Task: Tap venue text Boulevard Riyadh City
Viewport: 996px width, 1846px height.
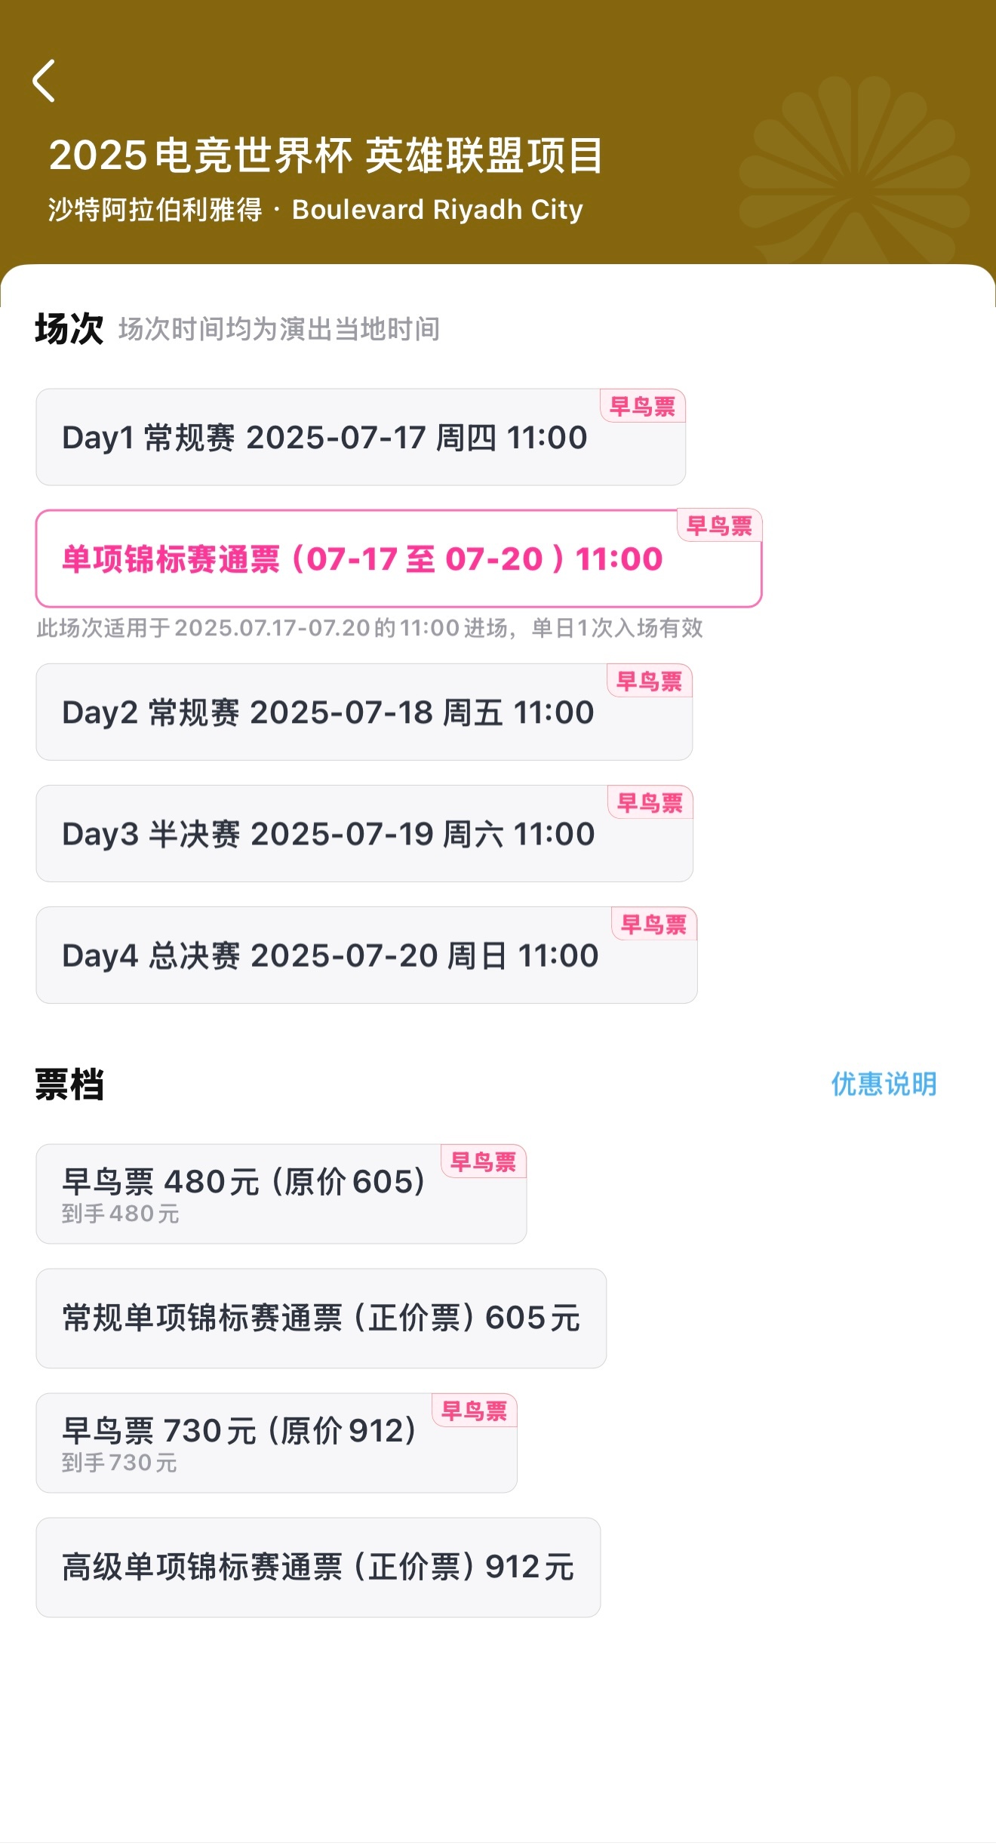Action: [438, 209]
